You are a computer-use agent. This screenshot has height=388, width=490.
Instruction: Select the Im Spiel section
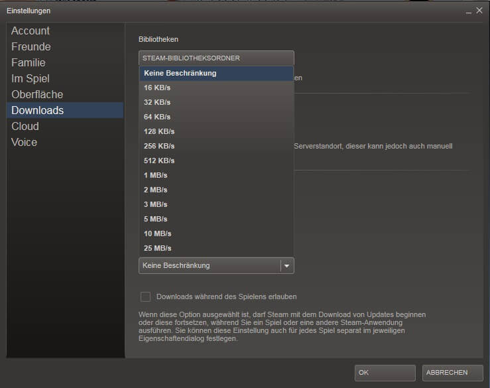pyautogui.click(x=65, y=79)
